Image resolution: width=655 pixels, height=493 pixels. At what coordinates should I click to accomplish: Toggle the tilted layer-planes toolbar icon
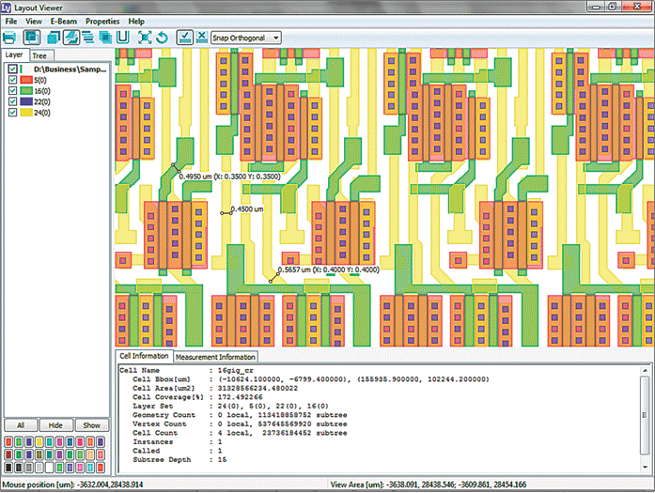click(x=71, y=38)
